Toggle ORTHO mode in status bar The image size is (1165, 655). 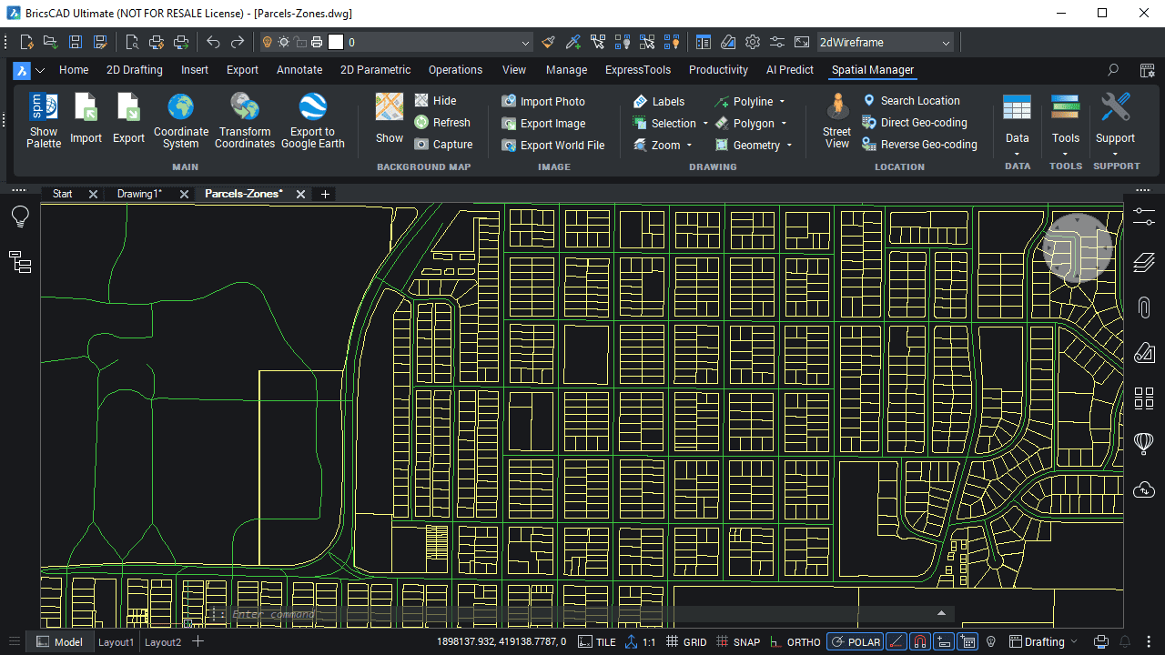[x=795, y=642]
